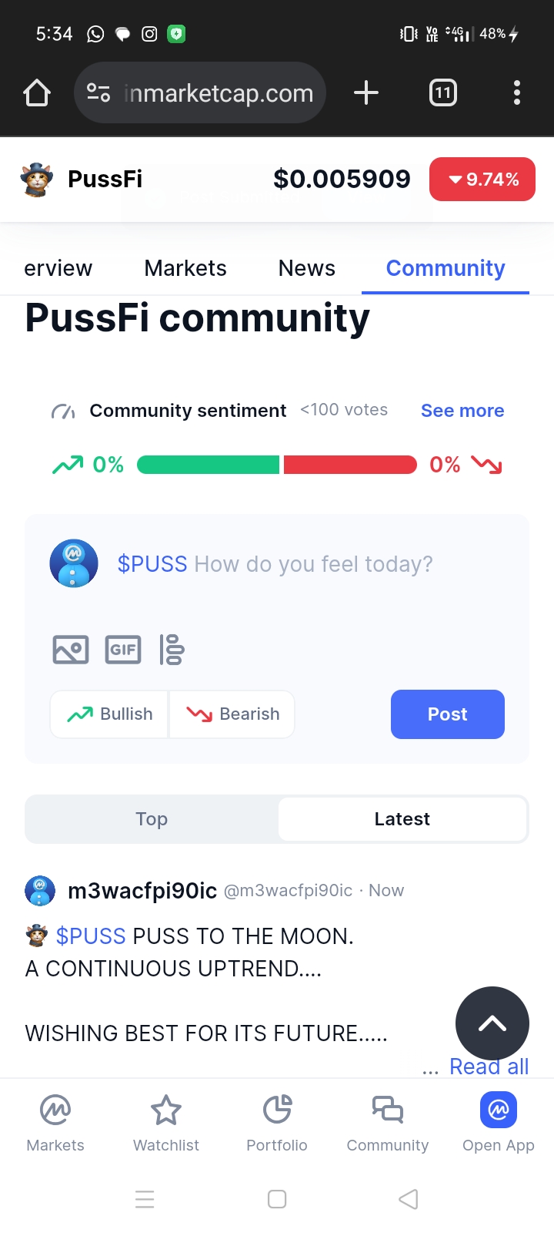The height and width of the screenshot is (1233, 554).
Task: Toggle the Bullish sentiment option
Action: (110, 714)
